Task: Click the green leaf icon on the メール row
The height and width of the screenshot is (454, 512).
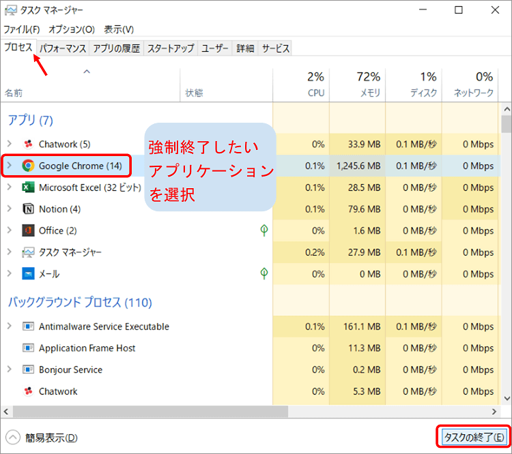Action: (264, 273)
